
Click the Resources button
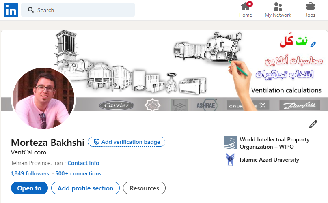[x=145, y=188]
